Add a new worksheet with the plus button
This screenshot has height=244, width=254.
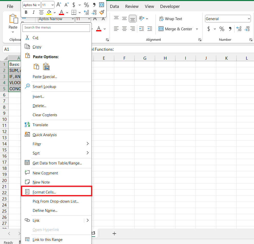click(114, 233)
